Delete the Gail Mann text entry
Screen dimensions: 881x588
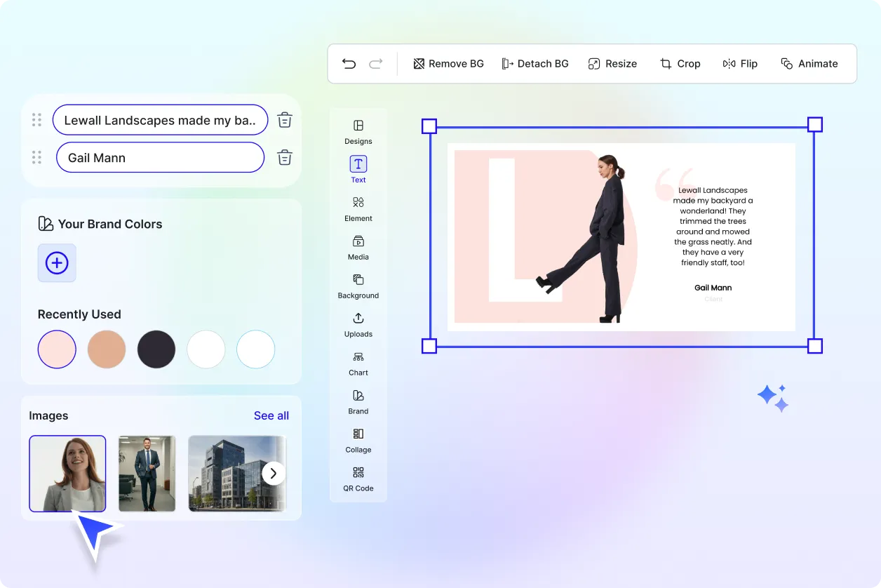tap(284, 157)
